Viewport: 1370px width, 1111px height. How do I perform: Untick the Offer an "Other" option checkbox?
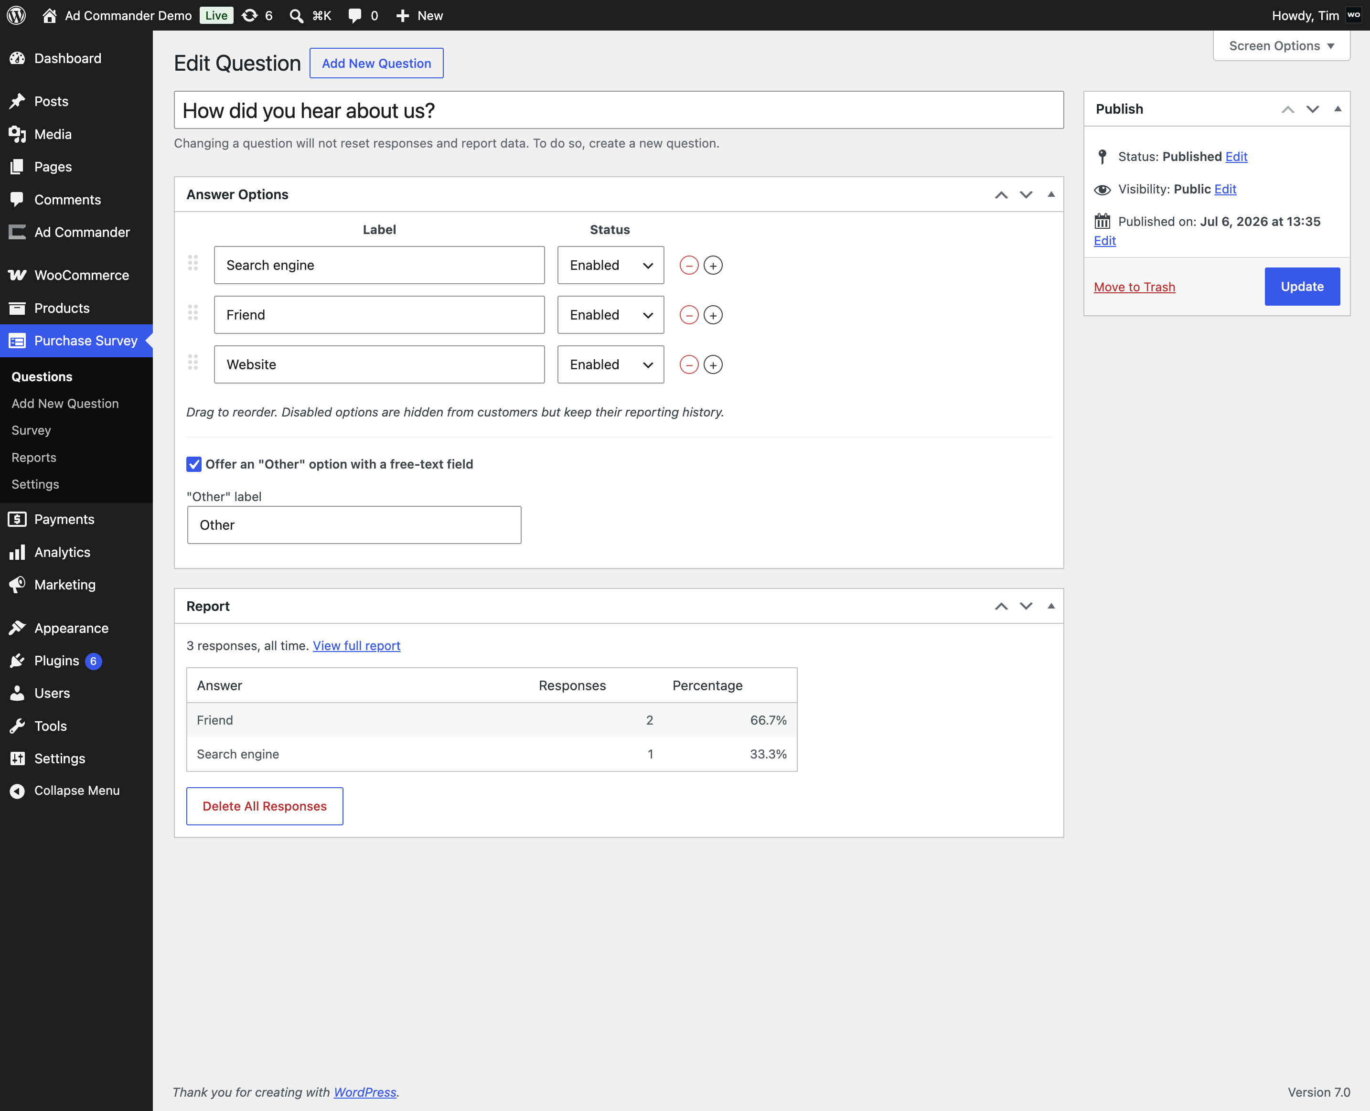tap(194, 464)
